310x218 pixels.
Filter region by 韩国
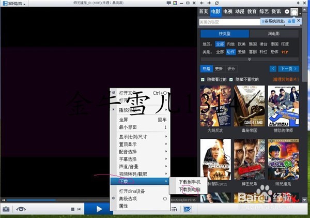253,44
